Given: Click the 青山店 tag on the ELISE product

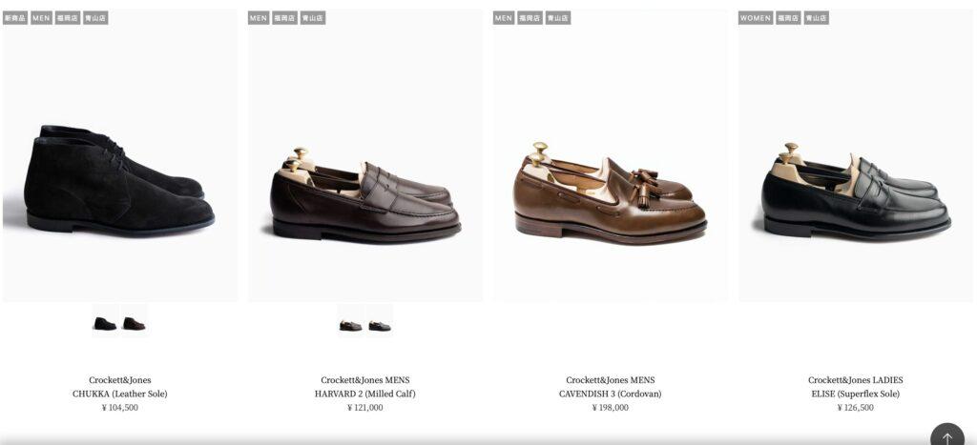Looking at the screenshot, I should tap(816, 18).
